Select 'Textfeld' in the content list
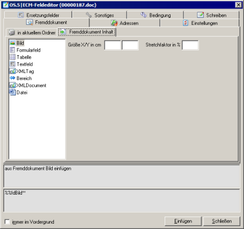The width and height of the screenshot is (244, 229). pyautogui.click(x=25, y=64)
